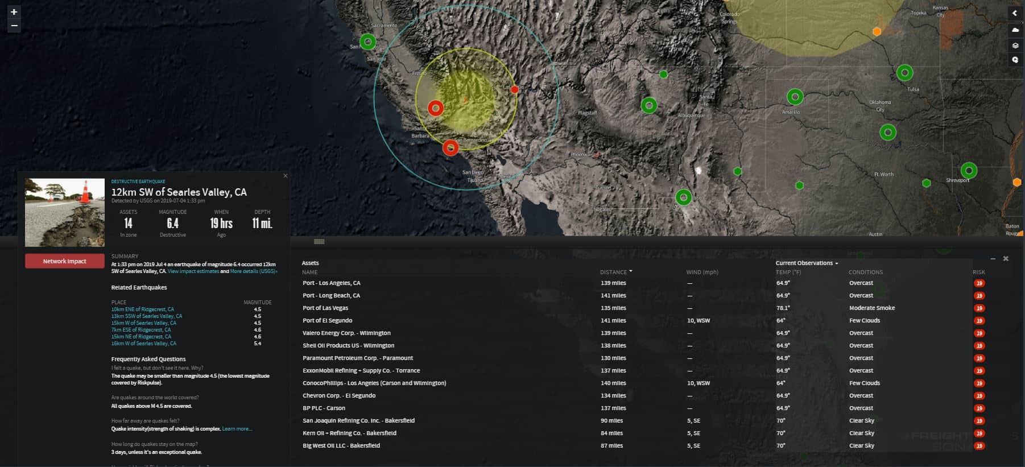Click the risk badge for Port of Las Vegas
1025x467 pixels.
pyautogui.click(x=979, y=308)
